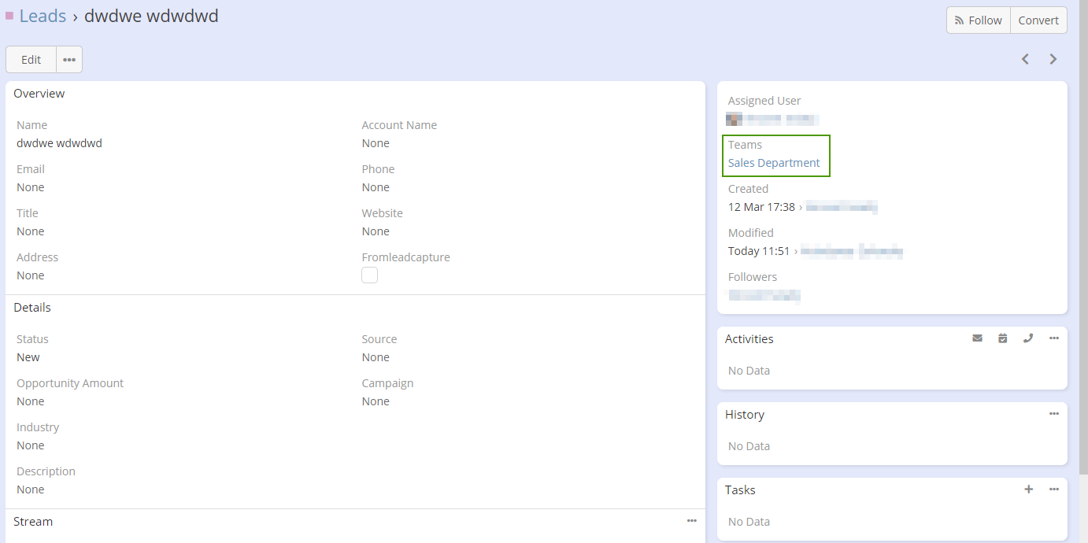Add a new task with the plus icon
Viewport: 1088px width, 543px height.
click(1028, 489)
